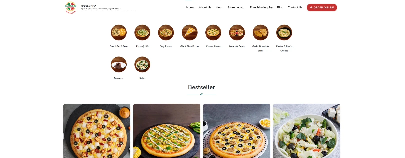Viewport: 405px width, 158px height.
Task: Open the About Us page
Action: (205, 7)
